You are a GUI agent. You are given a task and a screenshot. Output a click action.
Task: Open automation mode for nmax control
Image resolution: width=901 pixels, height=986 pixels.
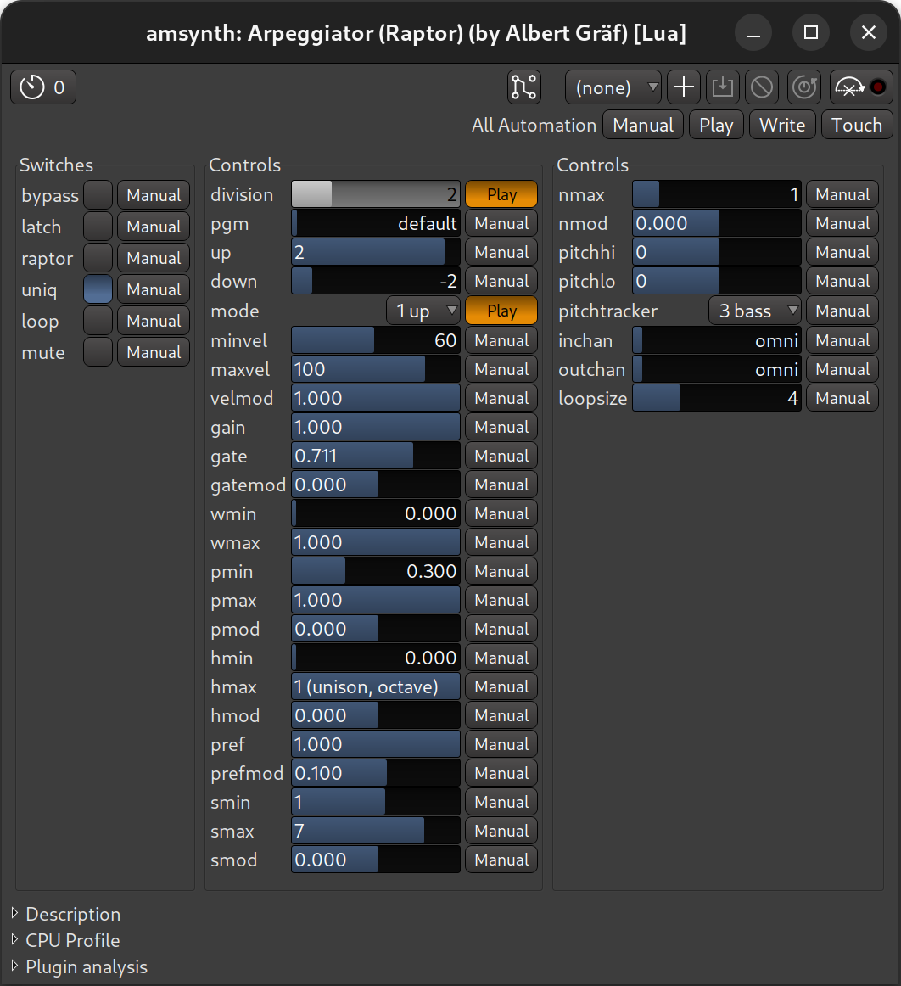point(842,194)
